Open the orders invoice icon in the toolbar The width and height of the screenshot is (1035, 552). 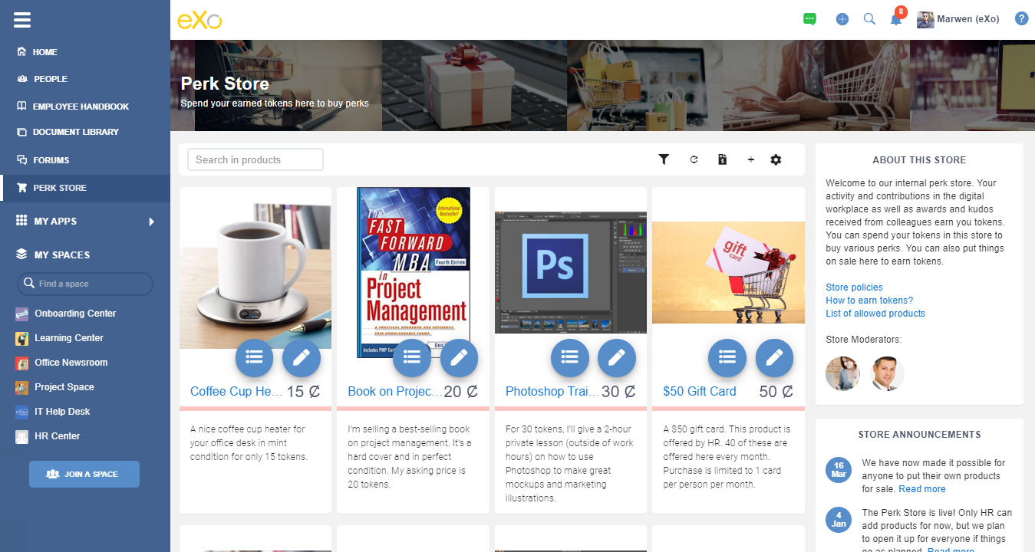(722, 159)
